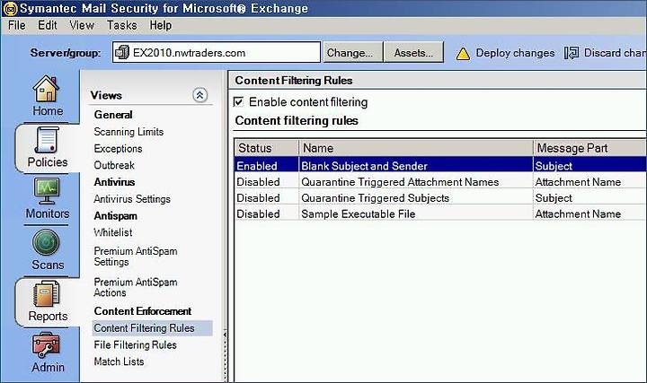
Task: Open the Policies section icon
Action: [x=46, y=141]
